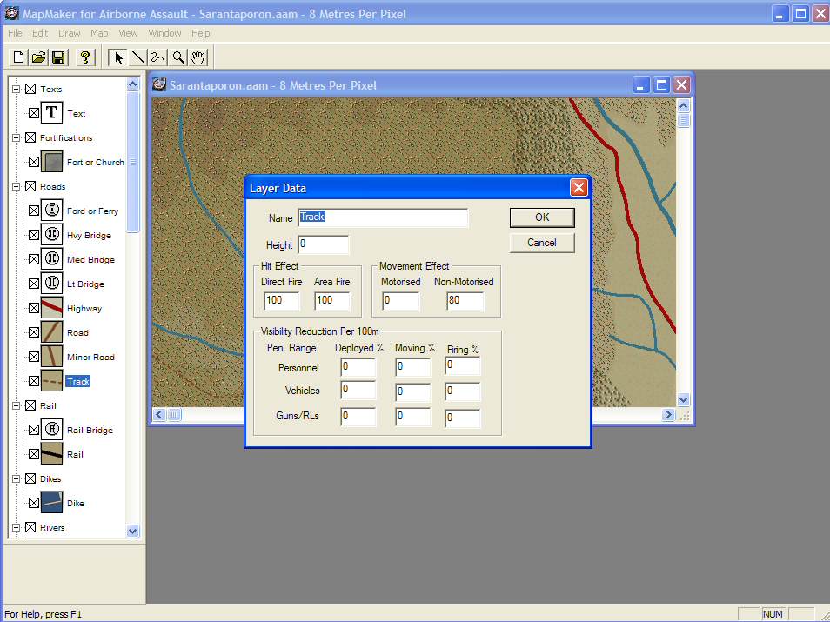Collapse the Texts tree group

16,89
